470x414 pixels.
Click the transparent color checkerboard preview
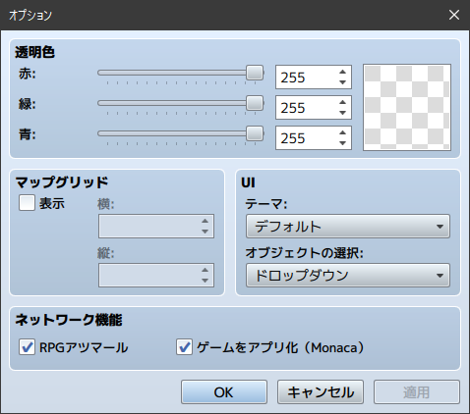point(407,107)
